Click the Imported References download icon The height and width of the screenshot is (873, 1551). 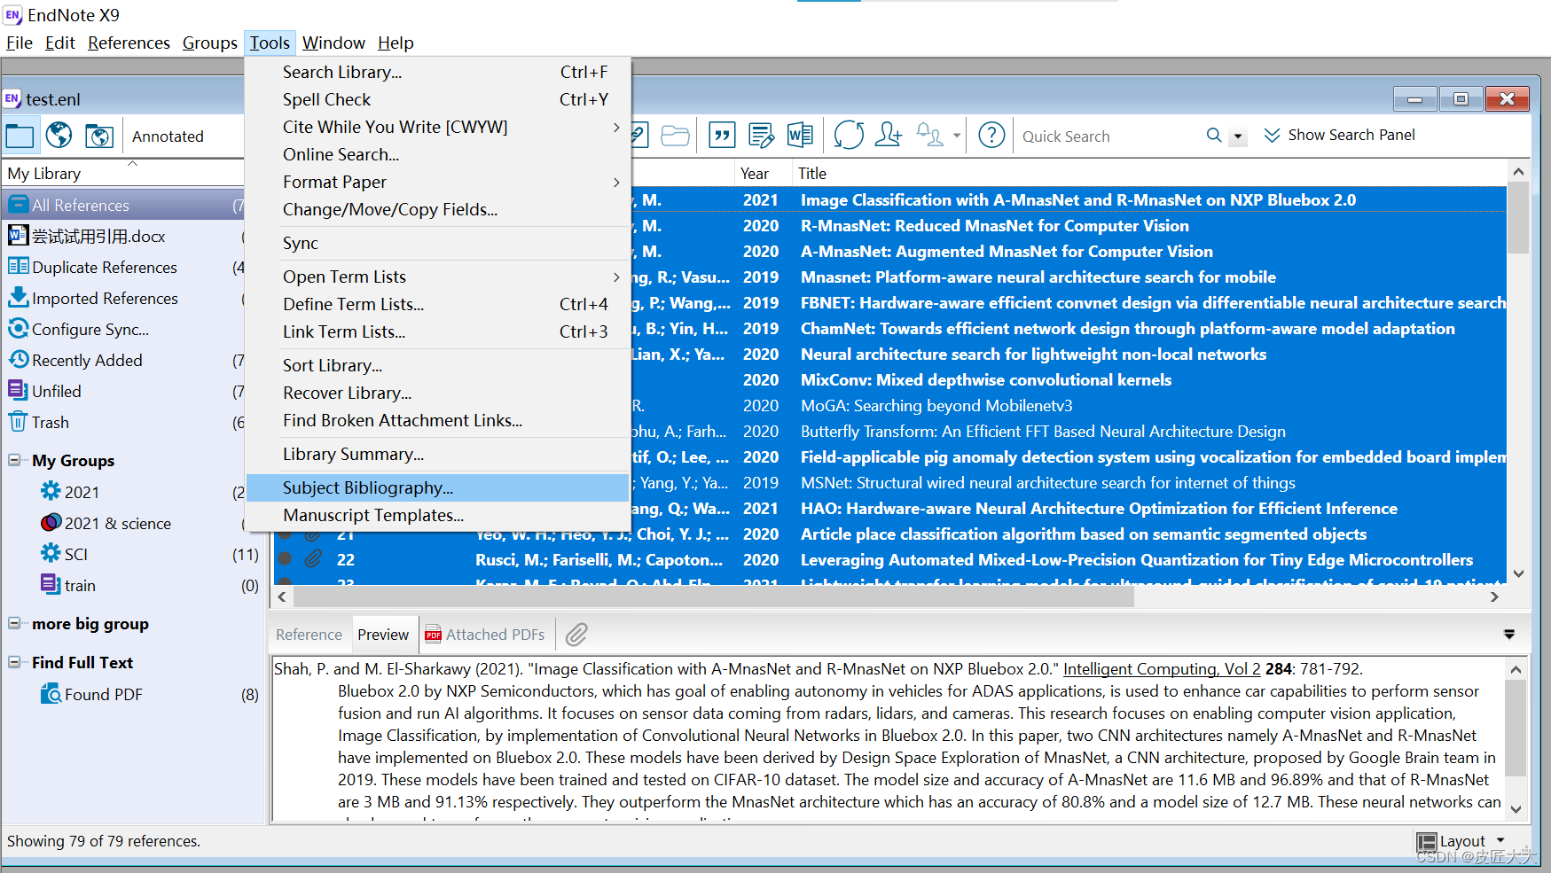tap(18, 298)
